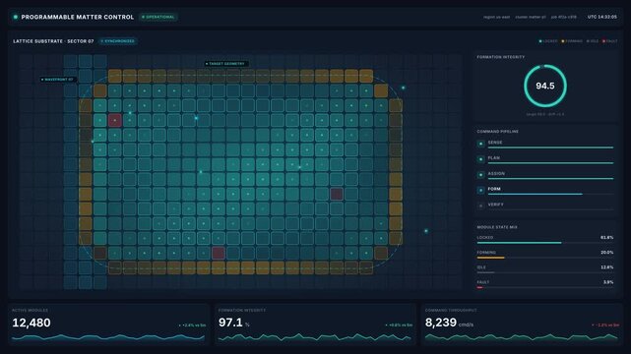Click the FORMING legend marker above the lattice
631x354 pixels.
click(563, 41)
